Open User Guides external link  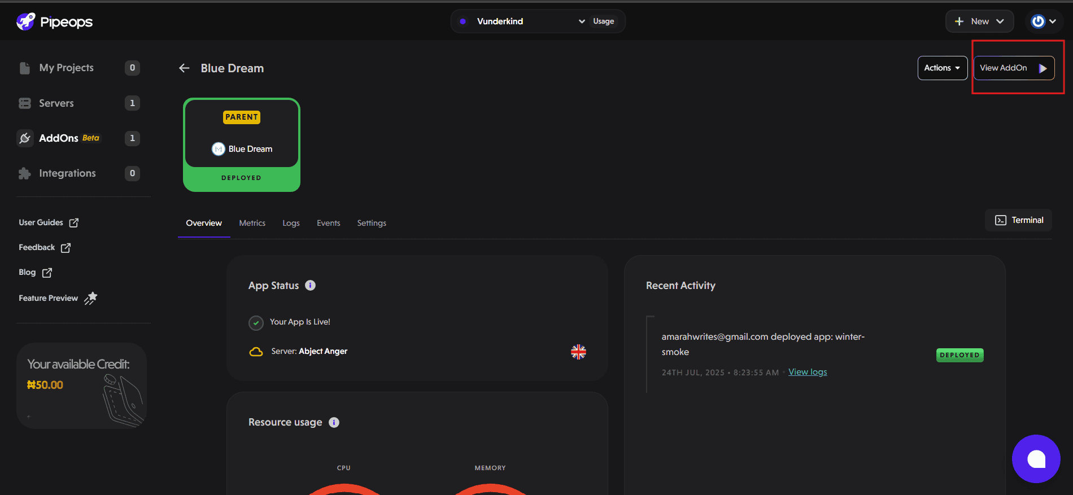pos(49,222)
